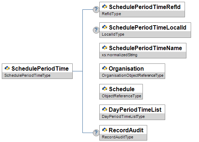The width and height of the screenshot is (199, 142).
Task: Open the RecordAuditType type label
Action: 118,137
